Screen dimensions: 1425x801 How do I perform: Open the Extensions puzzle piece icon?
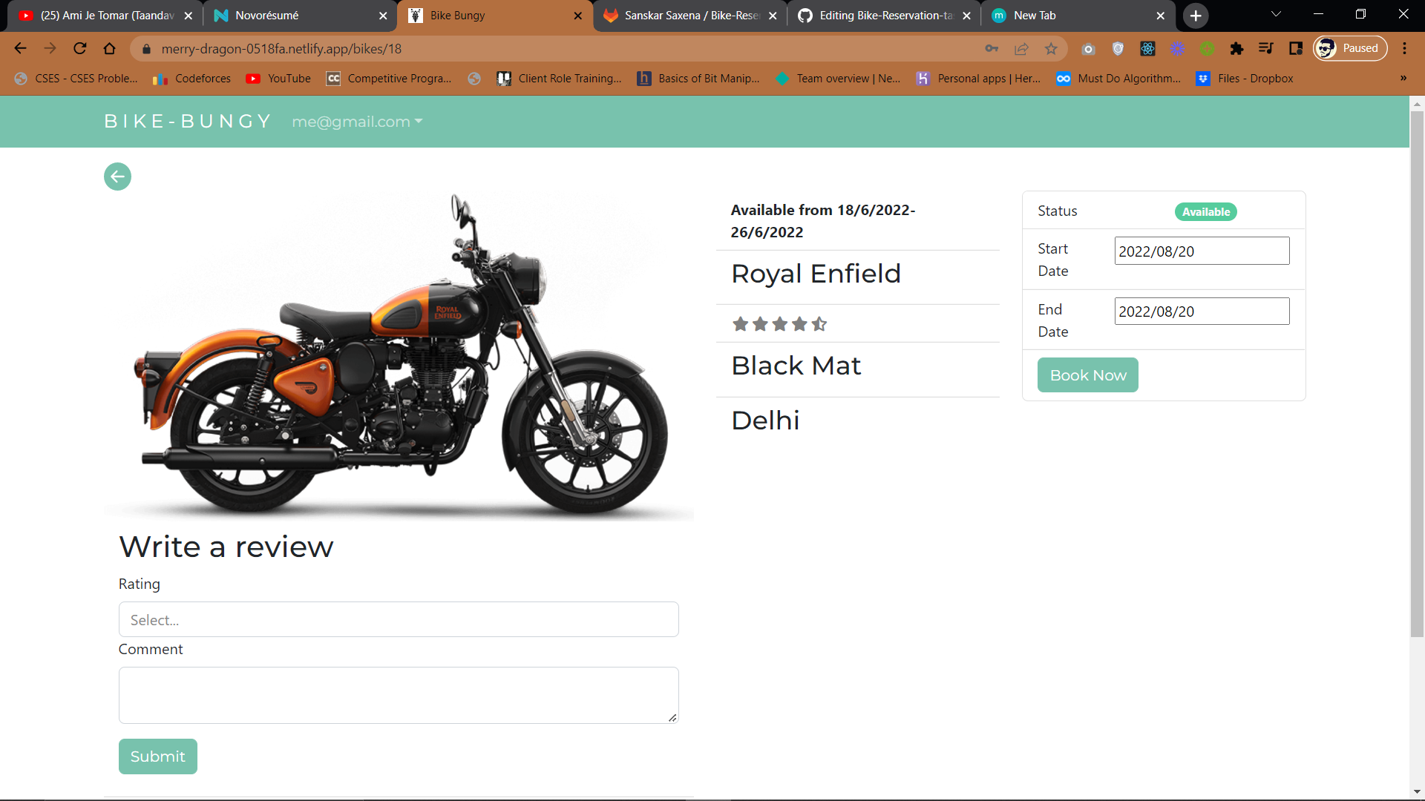coord(1236,48)
